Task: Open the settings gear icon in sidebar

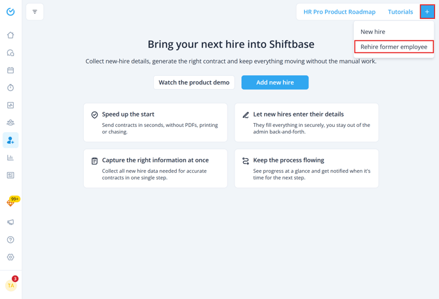Action: pyautogui.click(x=10, y=257)
